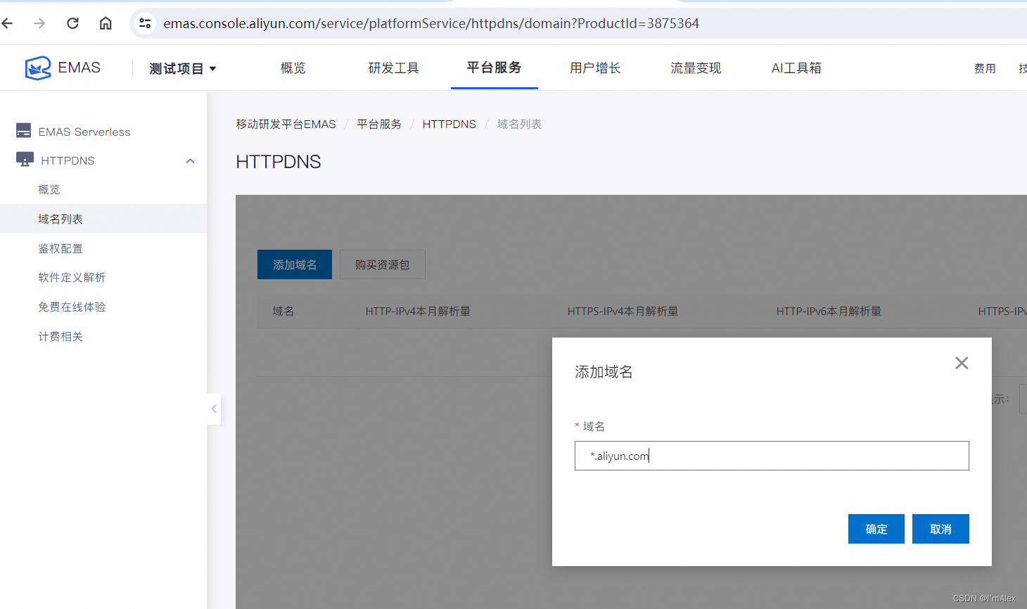The image size is (1027, 609).
Task: Cancel with the 取消 button
Action: pyautogui.click(x=940, y=529)
